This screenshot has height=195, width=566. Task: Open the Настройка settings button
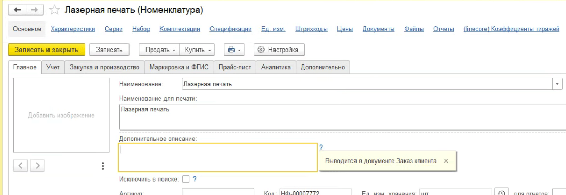(280, 50)
